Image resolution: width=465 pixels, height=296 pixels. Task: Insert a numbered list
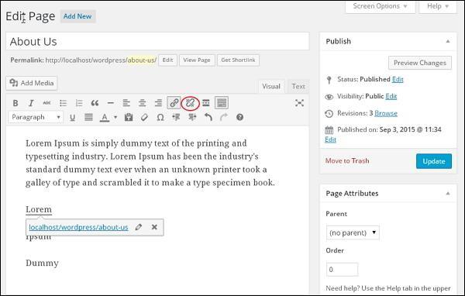79,103
